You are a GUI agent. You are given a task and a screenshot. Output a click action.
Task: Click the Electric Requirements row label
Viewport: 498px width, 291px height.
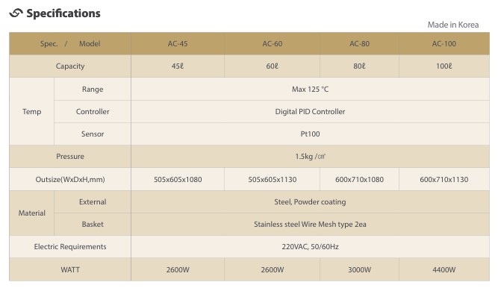pyautogui.click(x=70, y=246)
